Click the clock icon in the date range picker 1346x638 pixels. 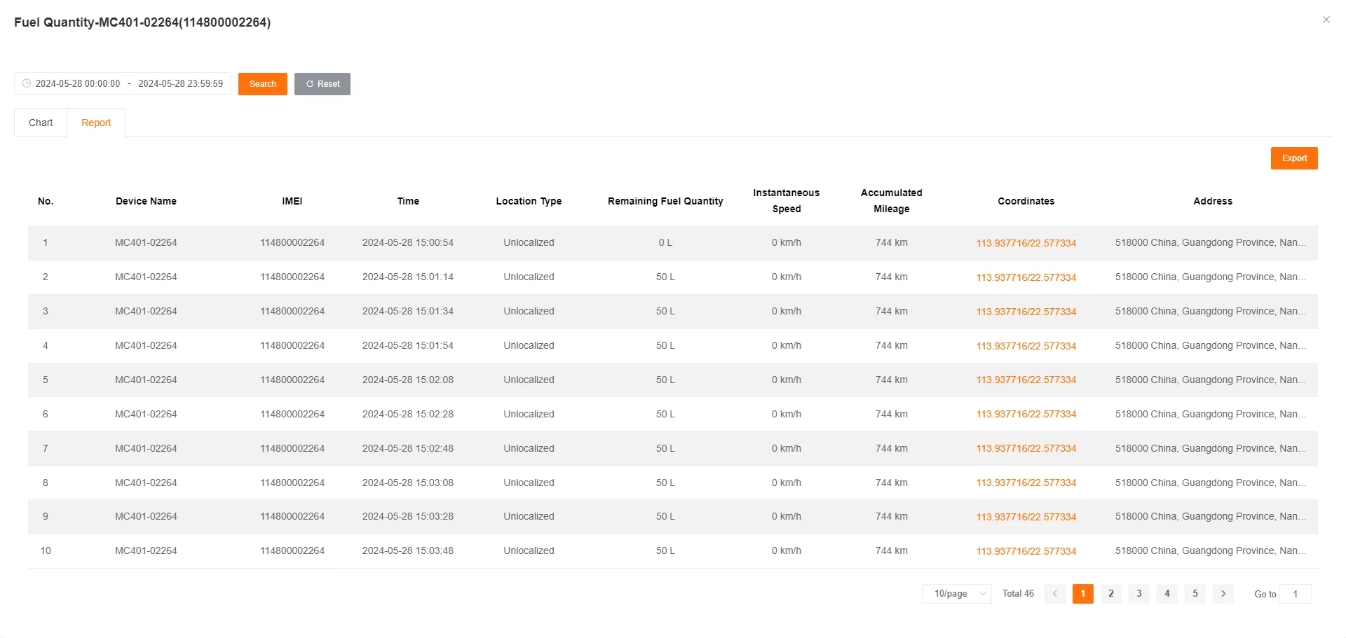(27, 83)
